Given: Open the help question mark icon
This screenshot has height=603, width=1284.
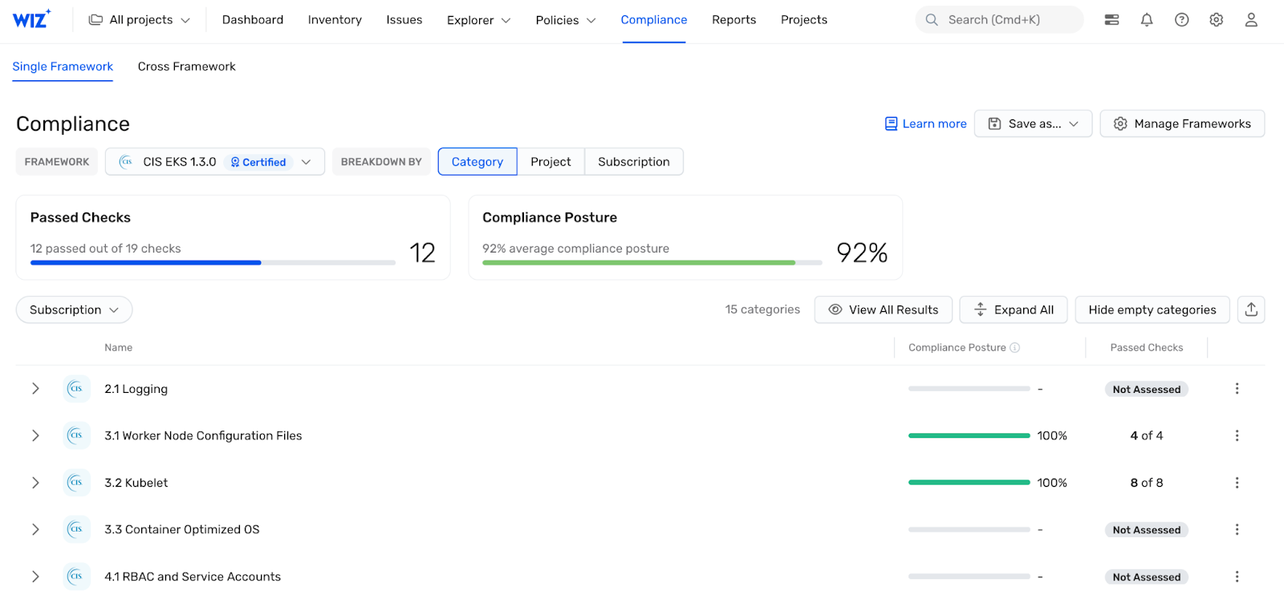Looking at the screenshot, I should tap(1181, 20).
